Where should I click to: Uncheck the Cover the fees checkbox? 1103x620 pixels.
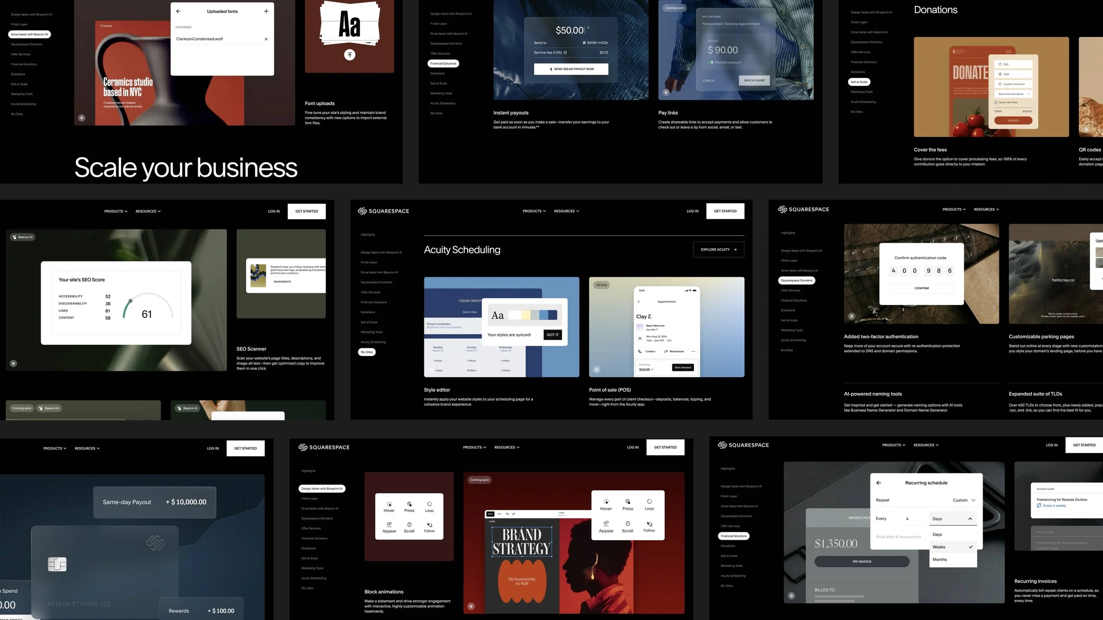pos(996,102)
